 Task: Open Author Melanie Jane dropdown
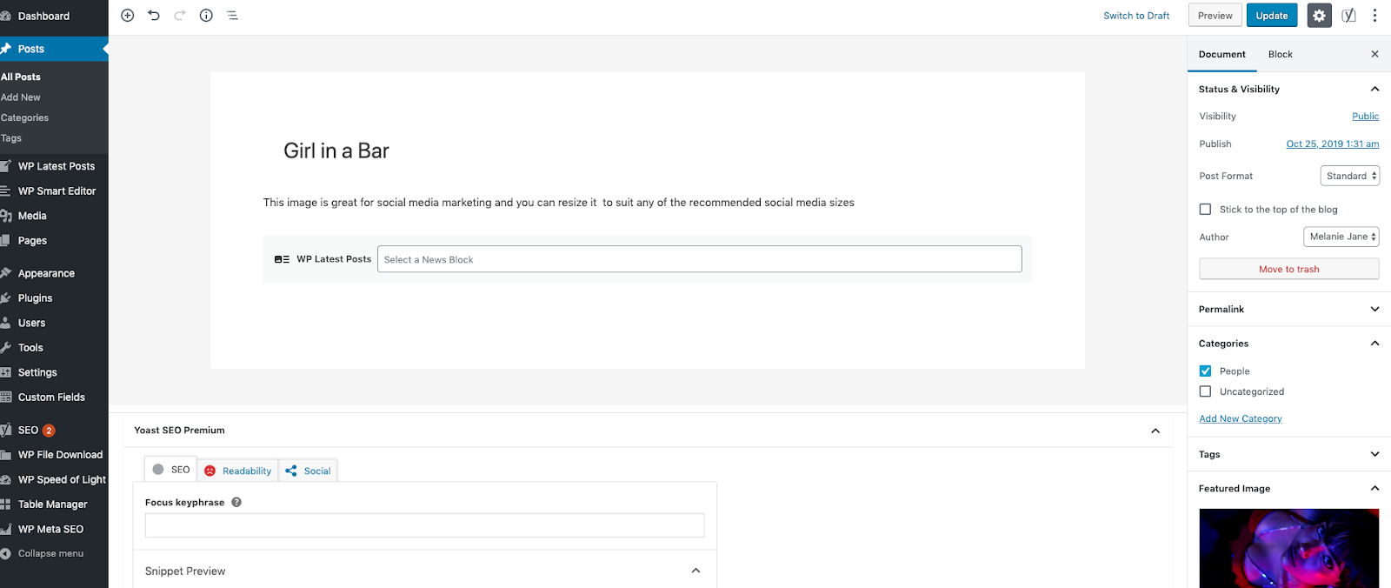pyautogui.click(x=1341, y=237)
